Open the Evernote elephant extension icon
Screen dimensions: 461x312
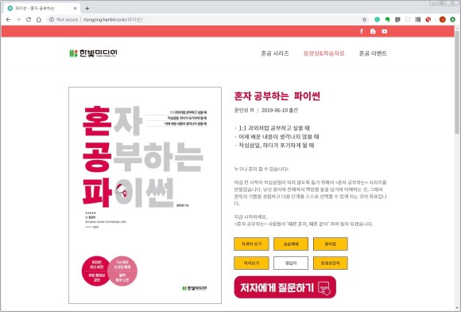[388, 19]
